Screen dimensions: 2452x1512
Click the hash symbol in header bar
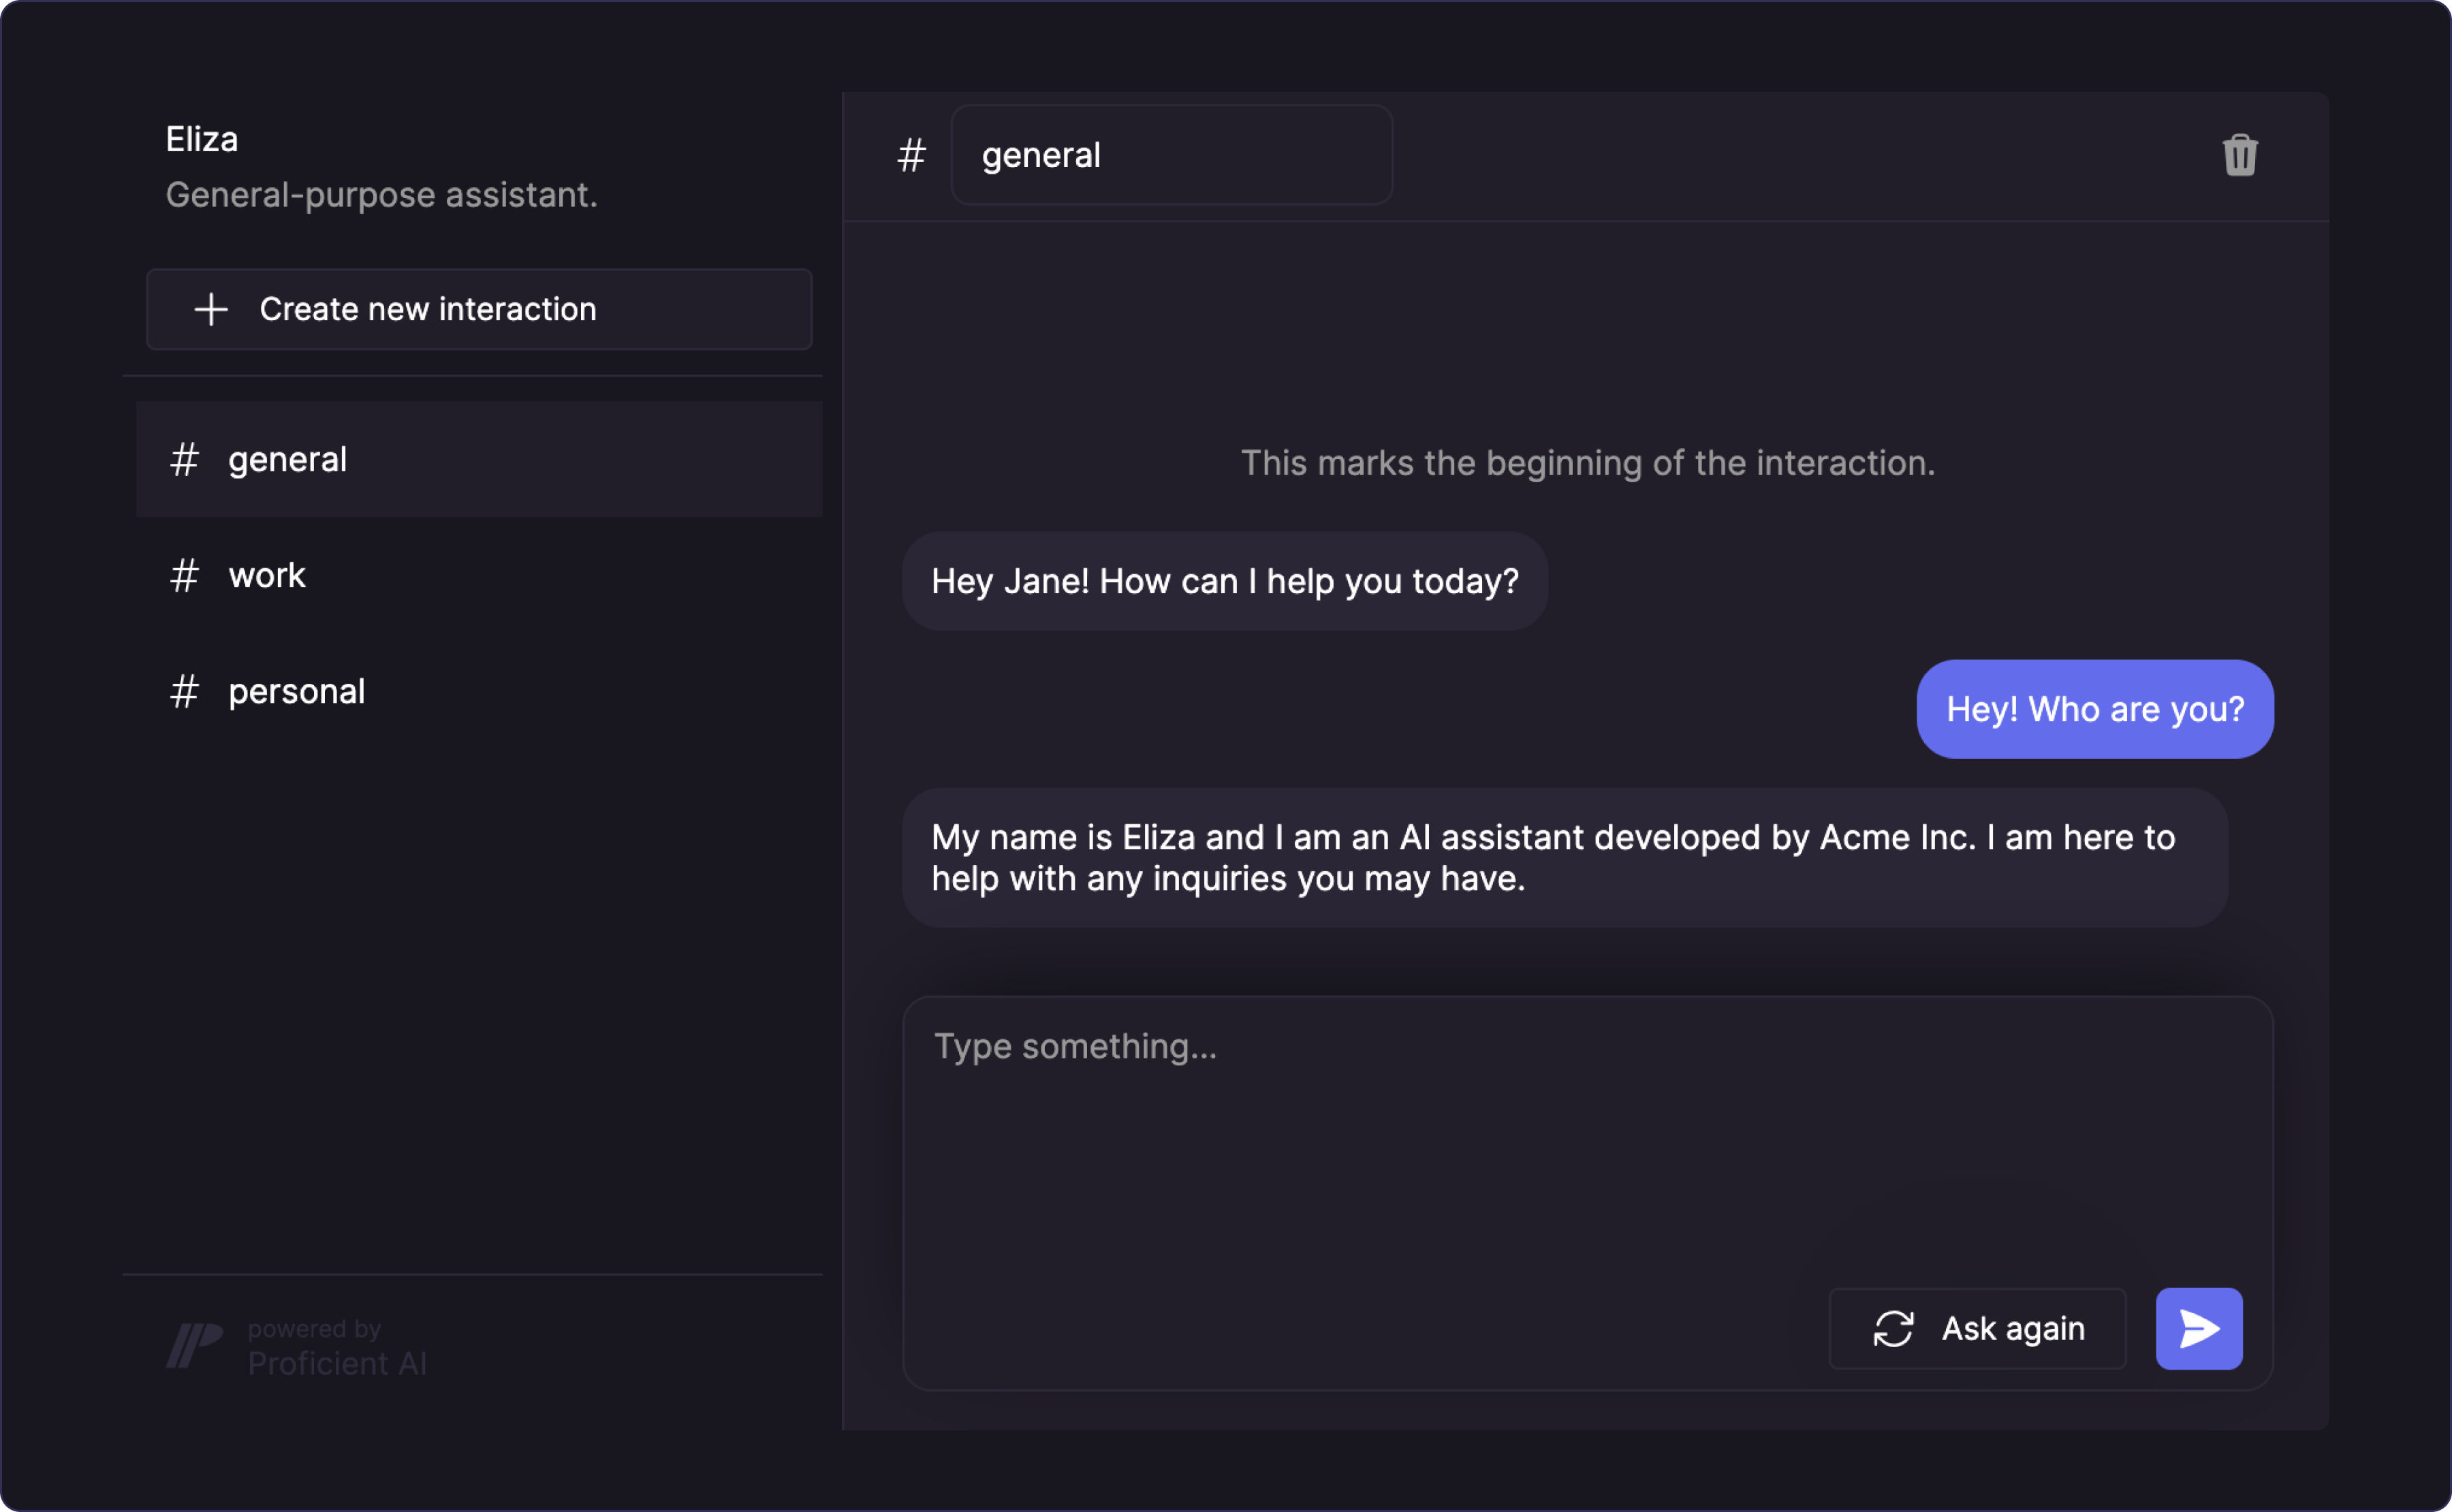tap(911, 156)
